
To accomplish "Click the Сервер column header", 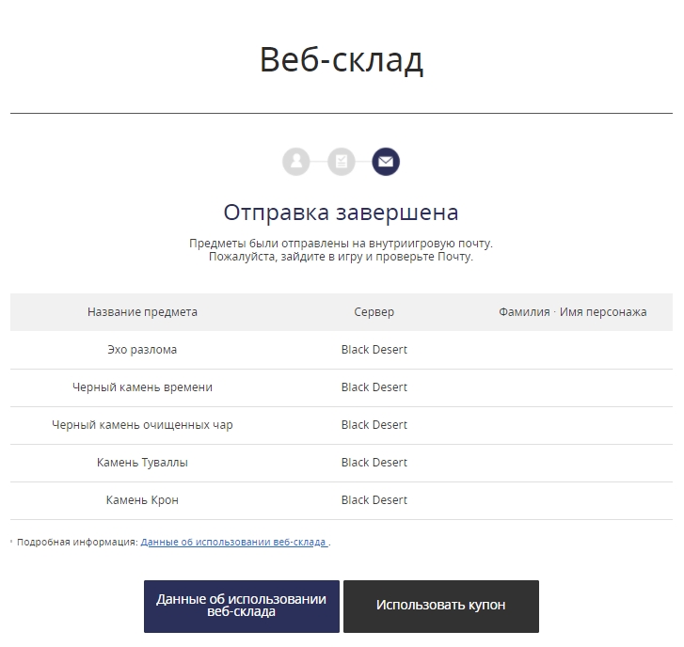I will [374, 312].
